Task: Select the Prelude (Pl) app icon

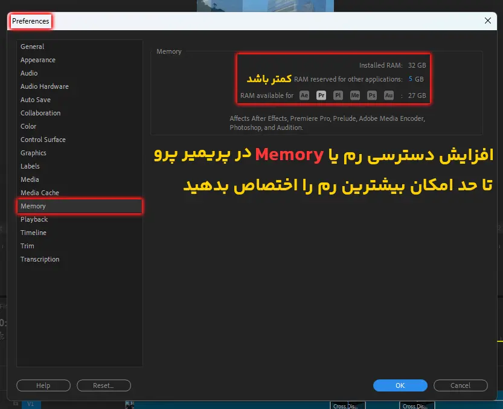Action: tap(338, 95)
